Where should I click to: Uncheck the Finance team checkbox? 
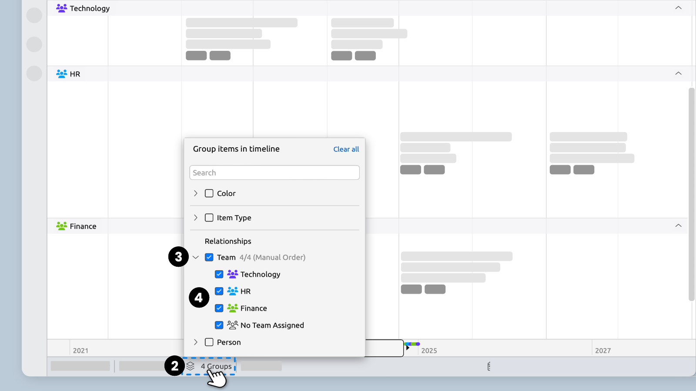pos(219,308)
